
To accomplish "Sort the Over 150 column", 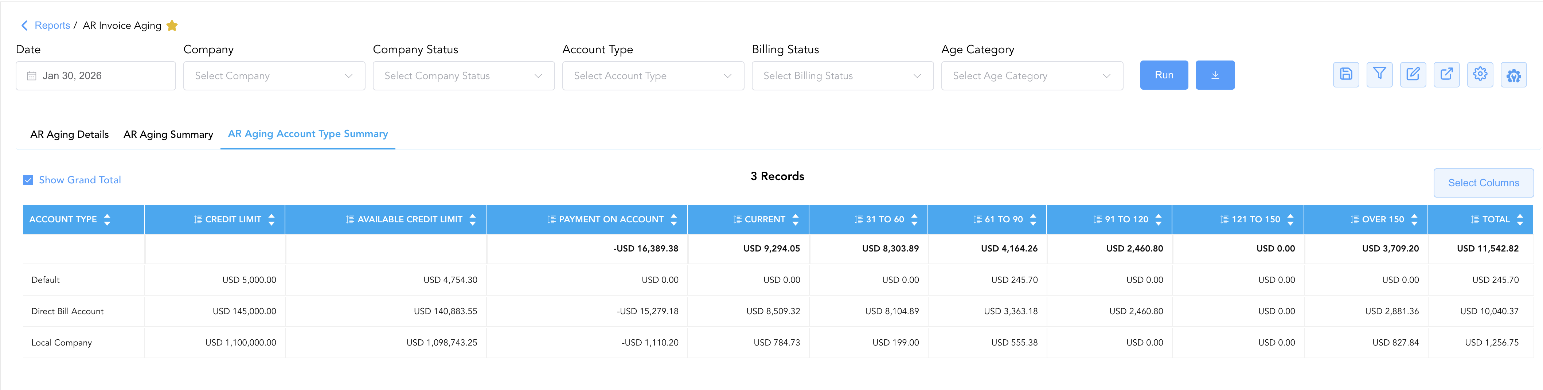I will coord(1414,219).
